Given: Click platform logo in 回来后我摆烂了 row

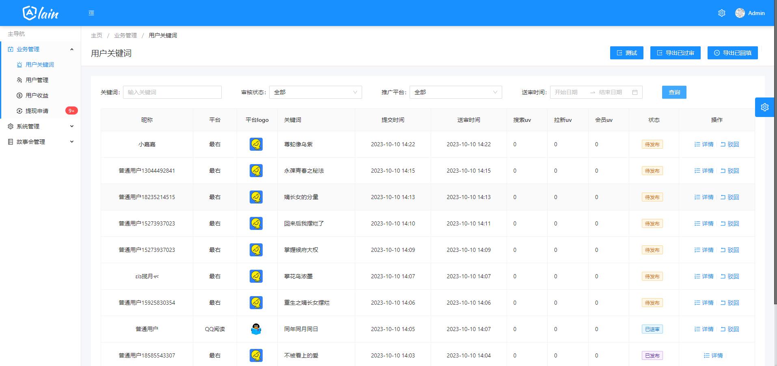Looking at the screenshot, I should pyautogui.click(x=256, y=223).
